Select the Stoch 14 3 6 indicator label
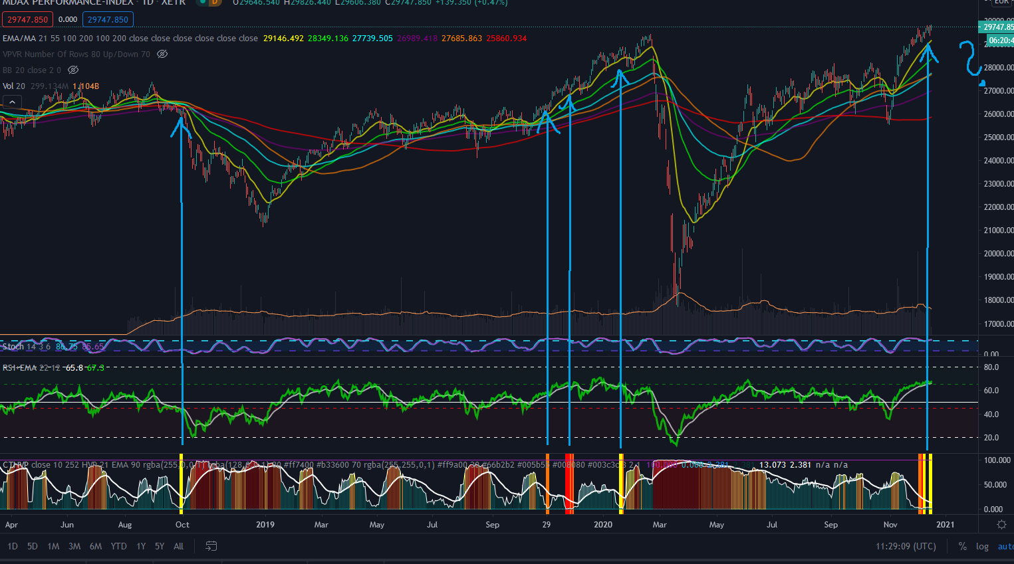 click(27, 347)
